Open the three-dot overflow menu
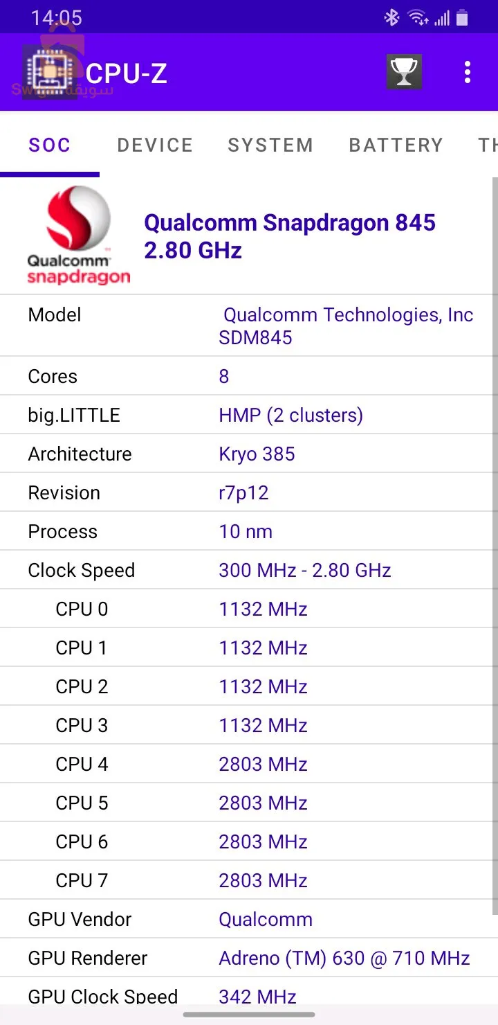The width and height of the screenshot is (498, 1025). (x=468, y=72)
